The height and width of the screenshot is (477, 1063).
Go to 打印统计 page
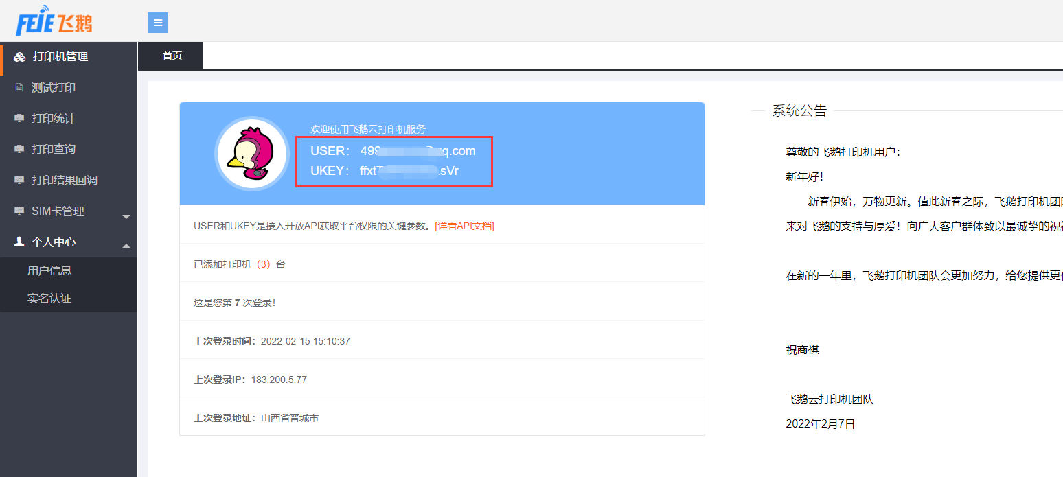pos(69,119)
